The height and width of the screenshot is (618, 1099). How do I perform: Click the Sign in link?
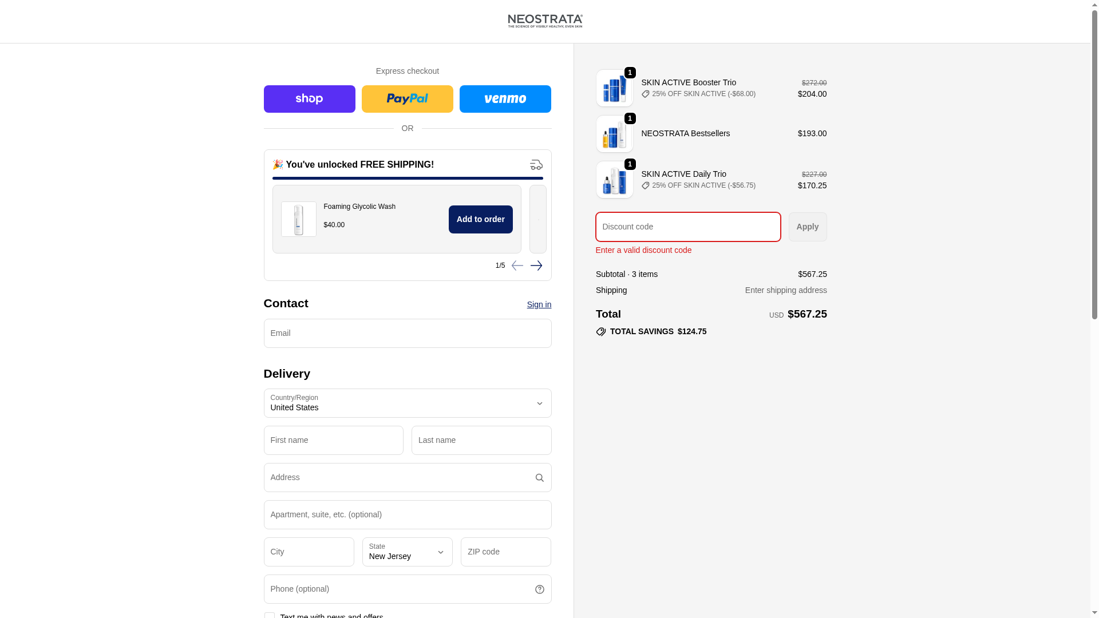(x=539, y=304)
